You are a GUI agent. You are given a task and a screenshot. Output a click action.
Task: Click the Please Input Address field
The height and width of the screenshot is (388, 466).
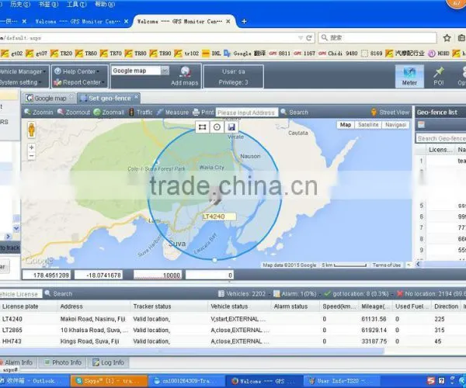pos(247,113)
